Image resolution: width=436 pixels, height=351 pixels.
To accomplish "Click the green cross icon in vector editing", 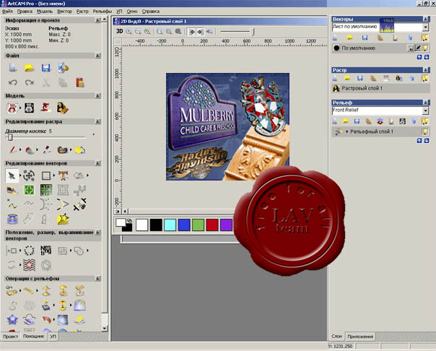I will [x=29, y=190].
